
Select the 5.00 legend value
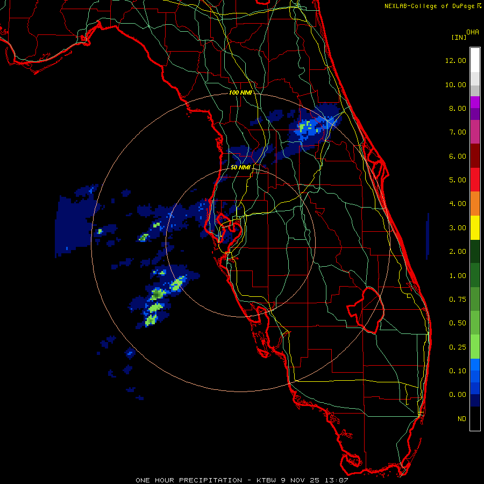click(458, 180)
